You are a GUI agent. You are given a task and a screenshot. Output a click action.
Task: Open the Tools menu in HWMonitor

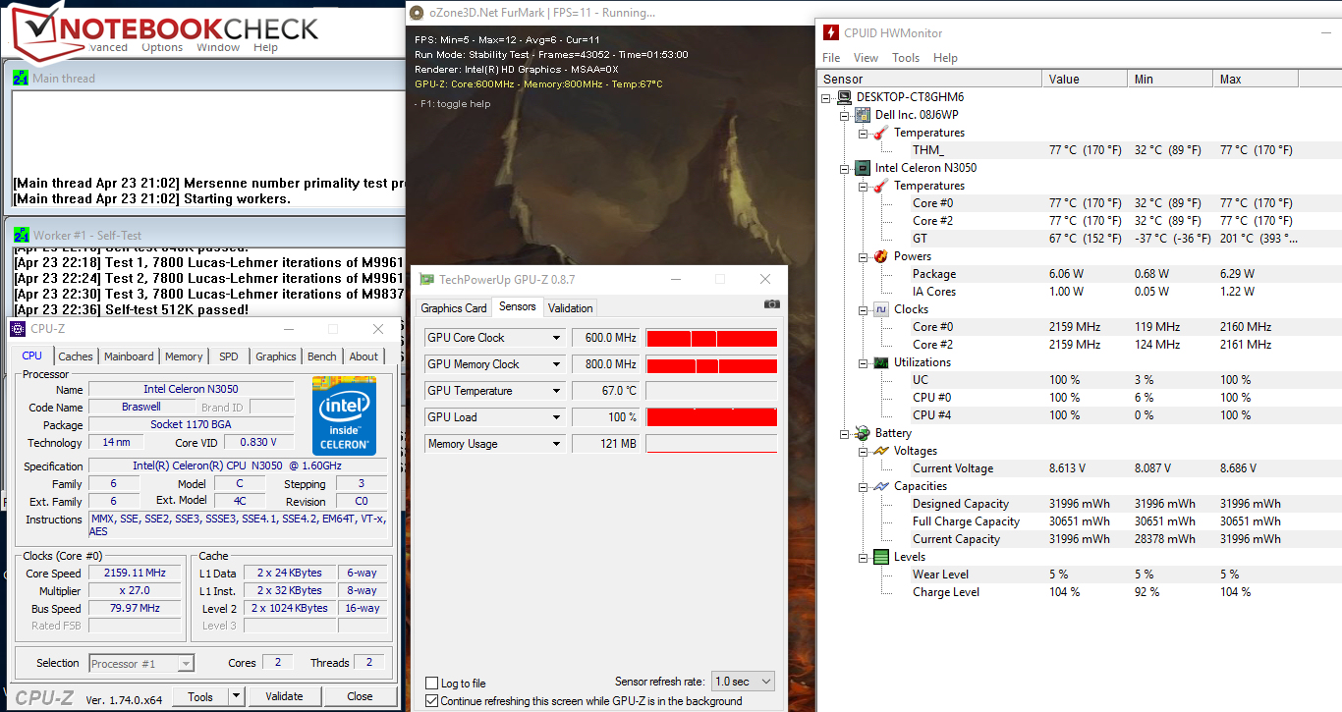tap(906, 58)
